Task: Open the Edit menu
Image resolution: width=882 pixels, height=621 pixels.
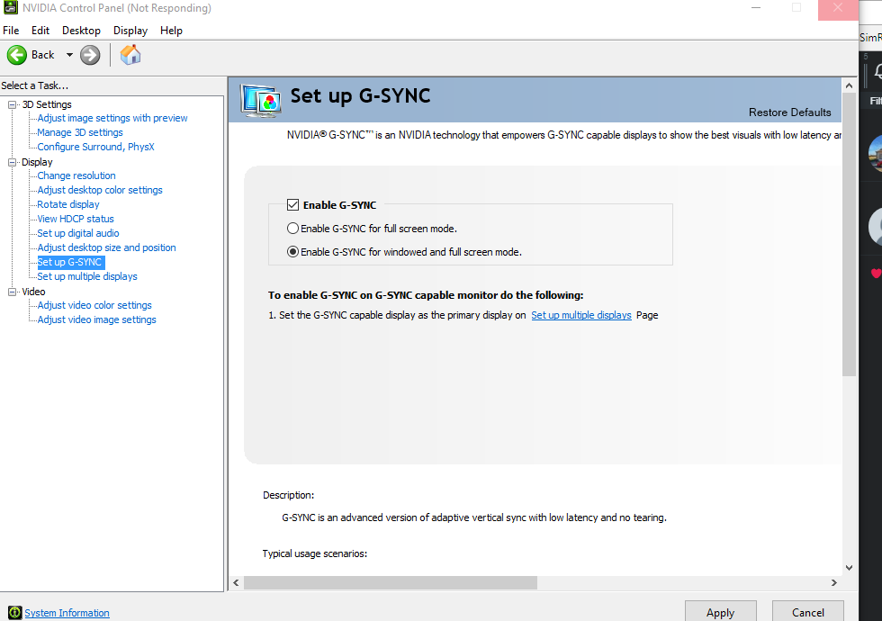Action: [40, 31]
